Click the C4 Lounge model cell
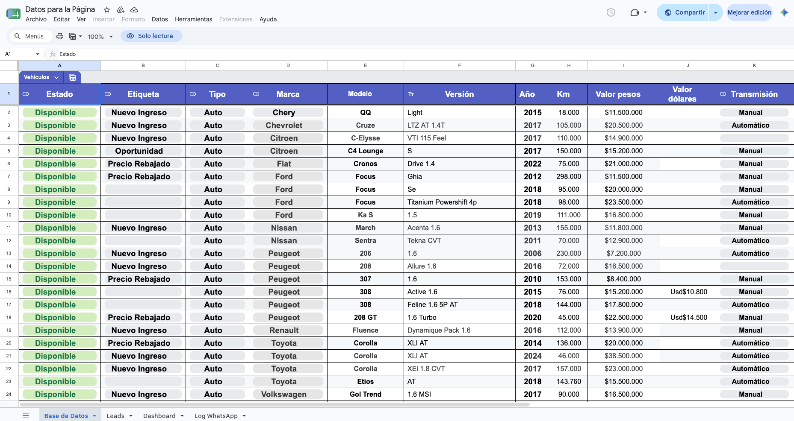 [366, 151]
